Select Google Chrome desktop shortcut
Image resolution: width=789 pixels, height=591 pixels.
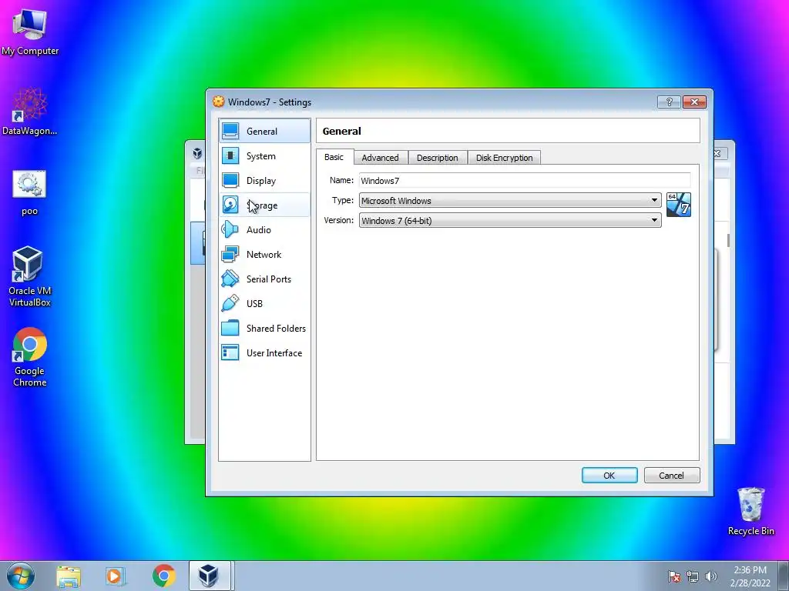tap(30, 357)
